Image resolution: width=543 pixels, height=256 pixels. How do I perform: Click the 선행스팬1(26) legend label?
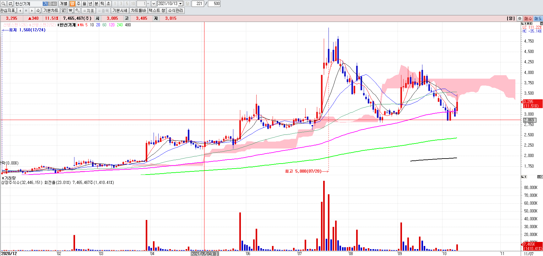pyautogui.click(x=15, y=25)
